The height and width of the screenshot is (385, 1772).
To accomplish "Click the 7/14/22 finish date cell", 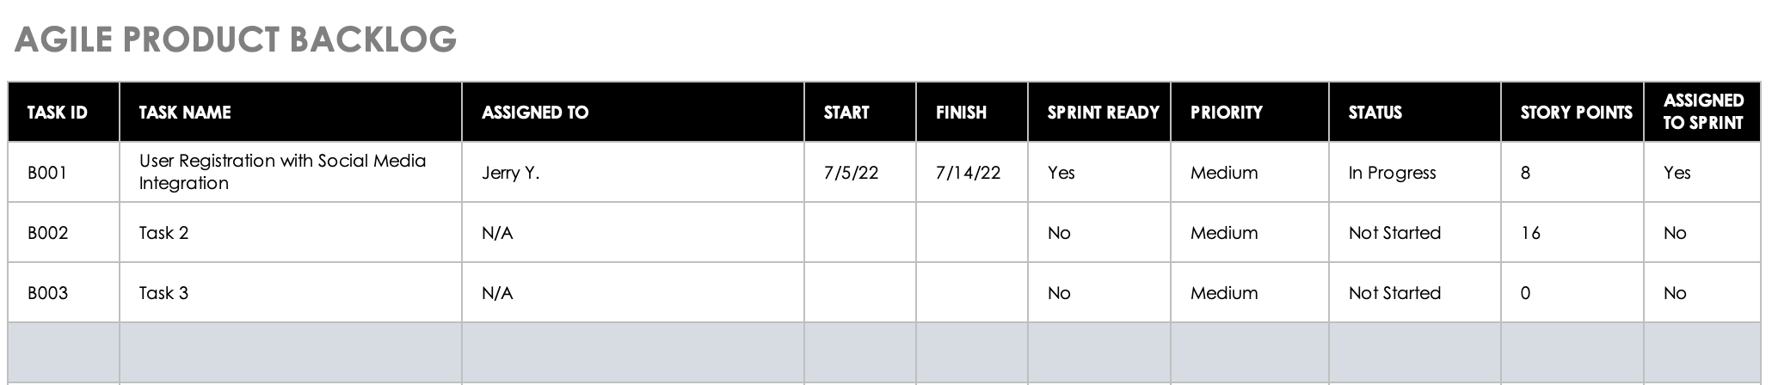I will pyautogui.click(x=968, y=173).
